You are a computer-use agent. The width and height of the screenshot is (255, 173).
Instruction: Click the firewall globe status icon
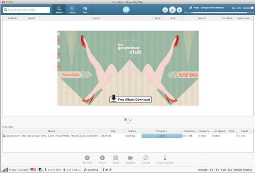[x=40, y=170]
